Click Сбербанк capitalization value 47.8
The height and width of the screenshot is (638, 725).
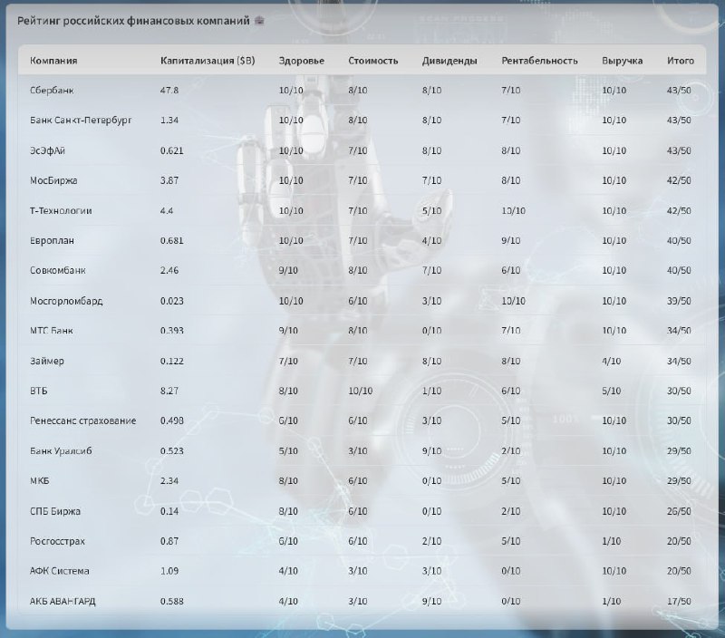(x=169, y=90)
